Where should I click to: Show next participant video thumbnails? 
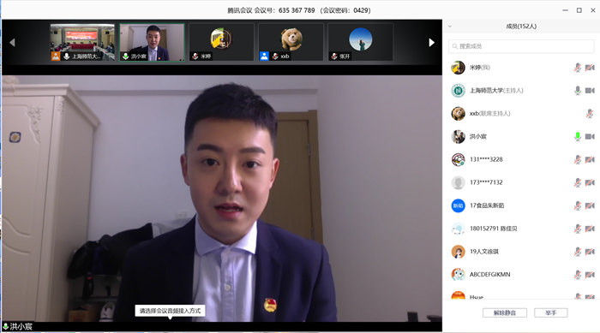(x=431, y=43)
